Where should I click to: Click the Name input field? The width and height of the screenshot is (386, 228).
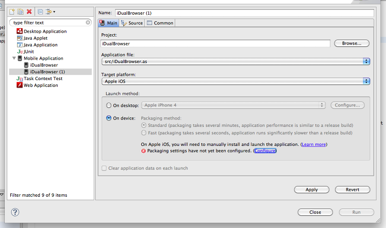point(244,13)
